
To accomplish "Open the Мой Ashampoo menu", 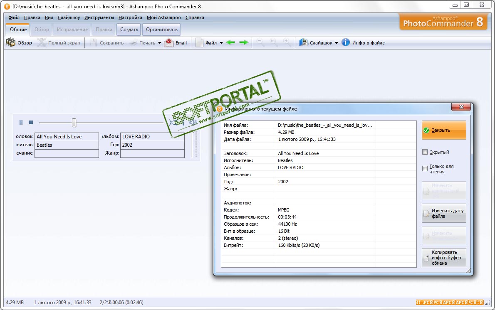I will [164, 17].
